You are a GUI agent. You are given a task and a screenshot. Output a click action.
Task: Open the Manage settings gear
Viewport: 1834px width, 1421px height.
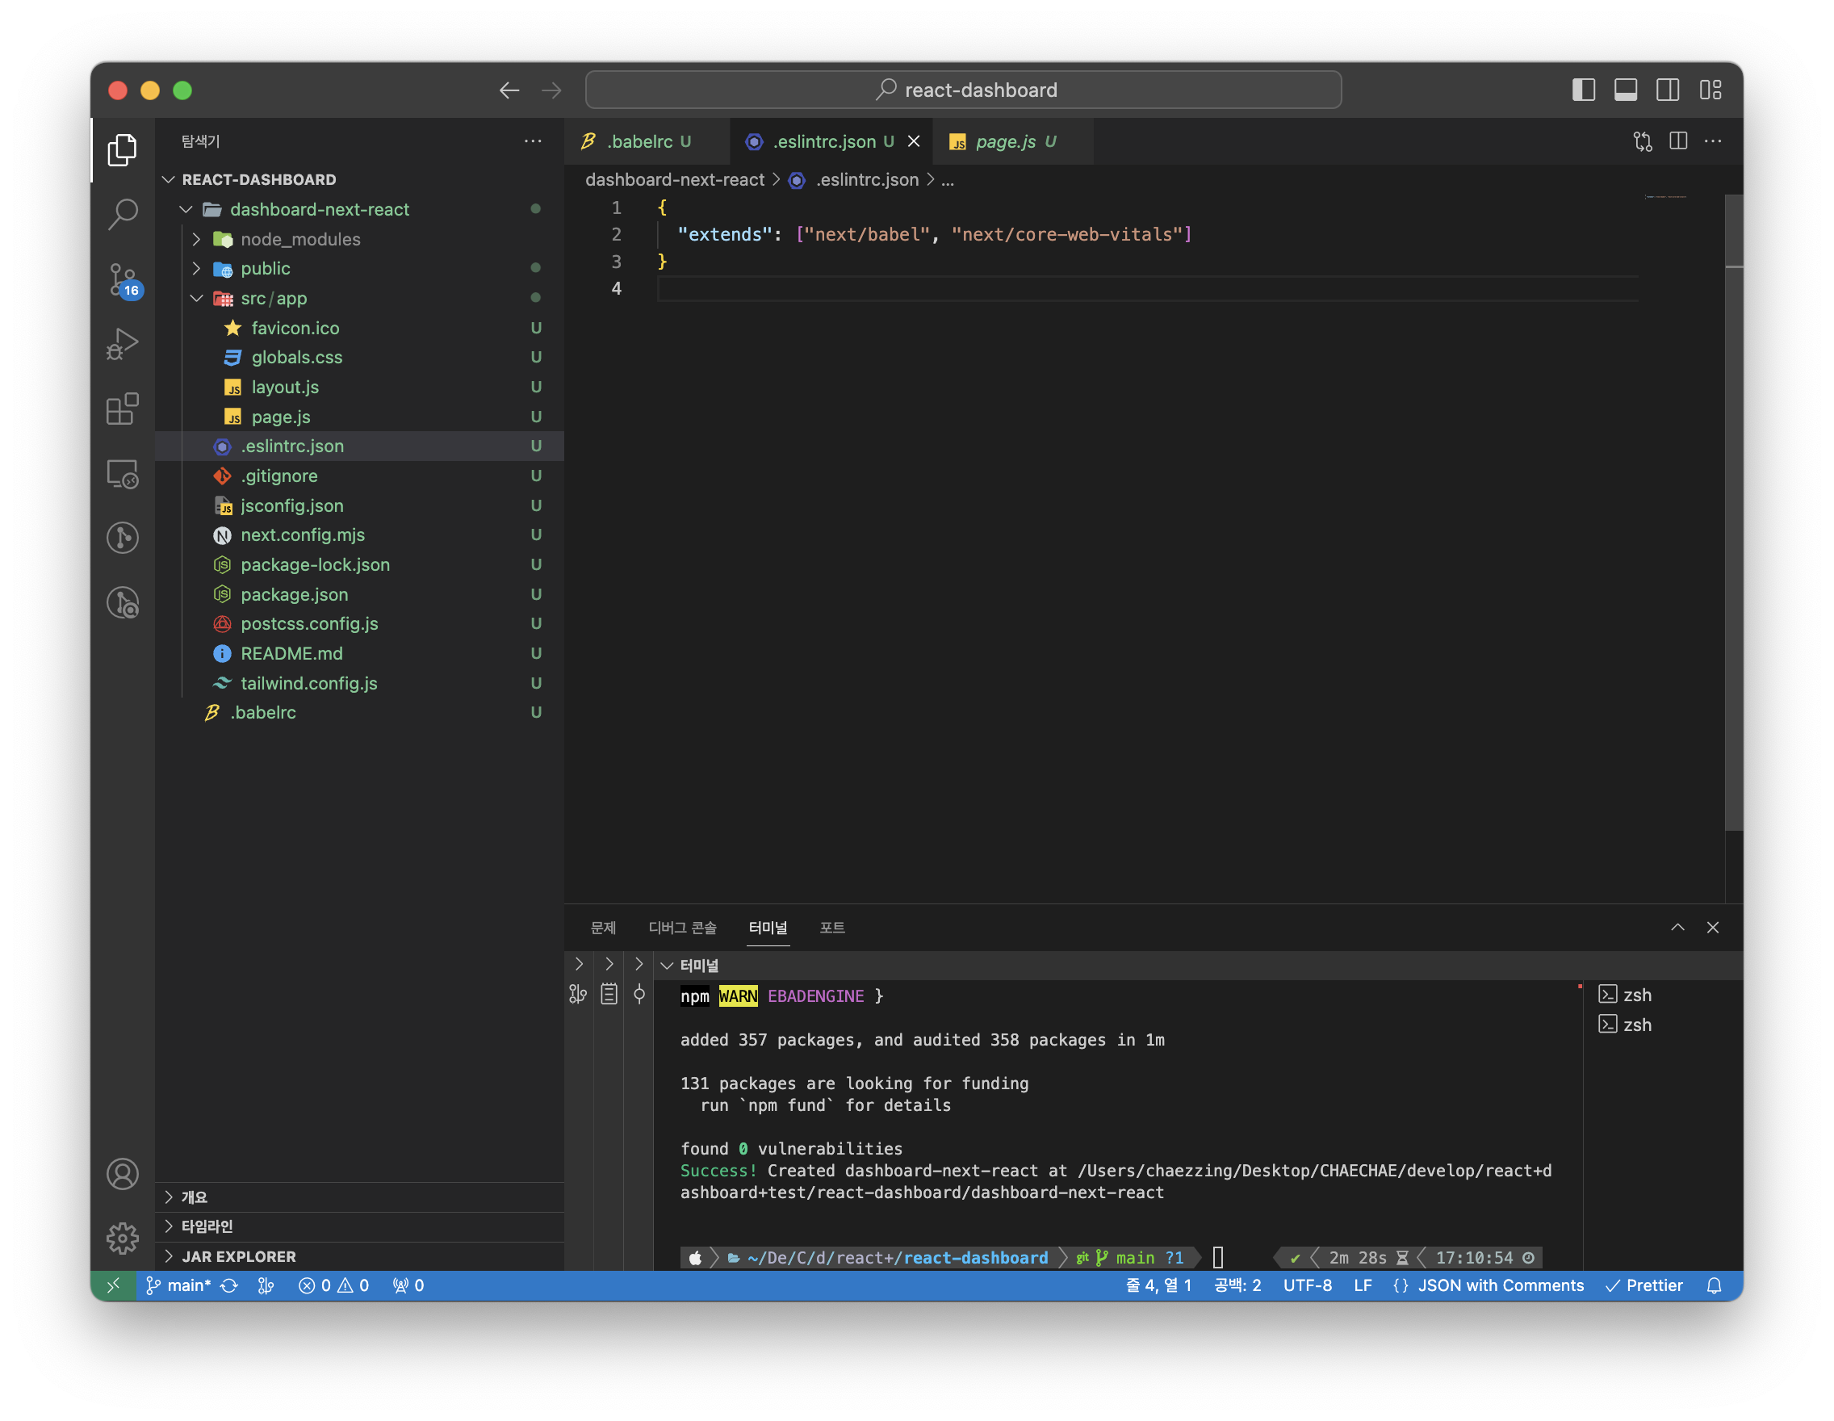(123, 1238)
